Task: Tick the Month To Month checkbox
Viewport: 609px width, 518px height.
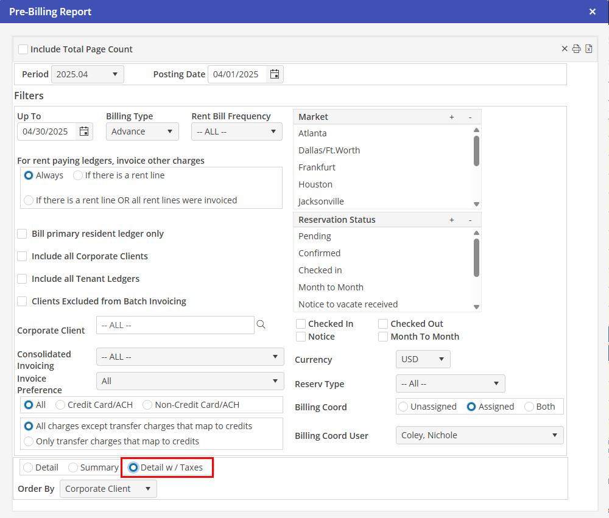Action: coord(383,337)
